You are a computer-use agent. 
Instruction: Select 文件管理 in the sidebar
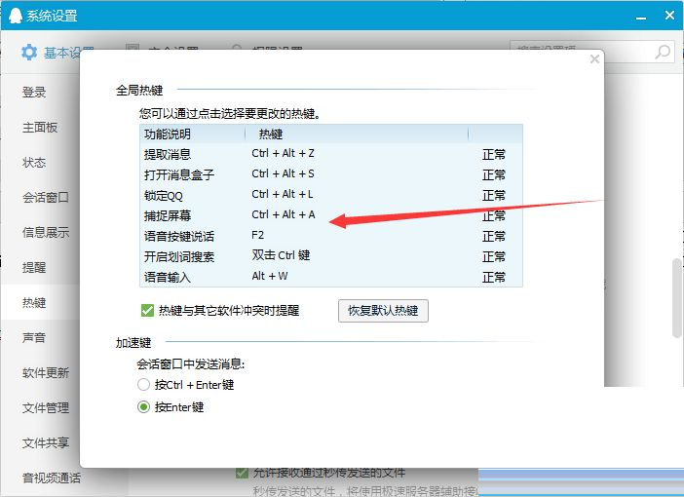[x=46, y=407]
